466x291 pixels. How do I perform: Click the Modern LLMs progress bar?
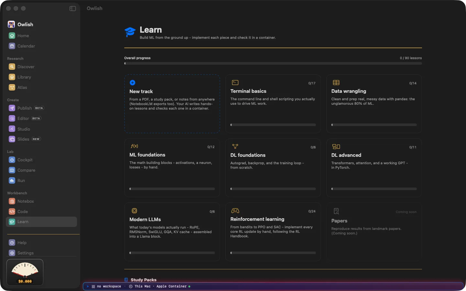tap(172, 253)
